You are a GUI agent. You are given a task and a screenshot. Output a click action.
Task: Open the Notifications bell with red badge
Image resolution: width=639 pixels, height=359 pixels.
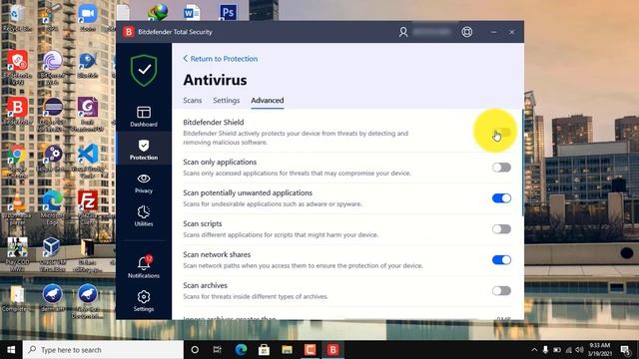144,267
